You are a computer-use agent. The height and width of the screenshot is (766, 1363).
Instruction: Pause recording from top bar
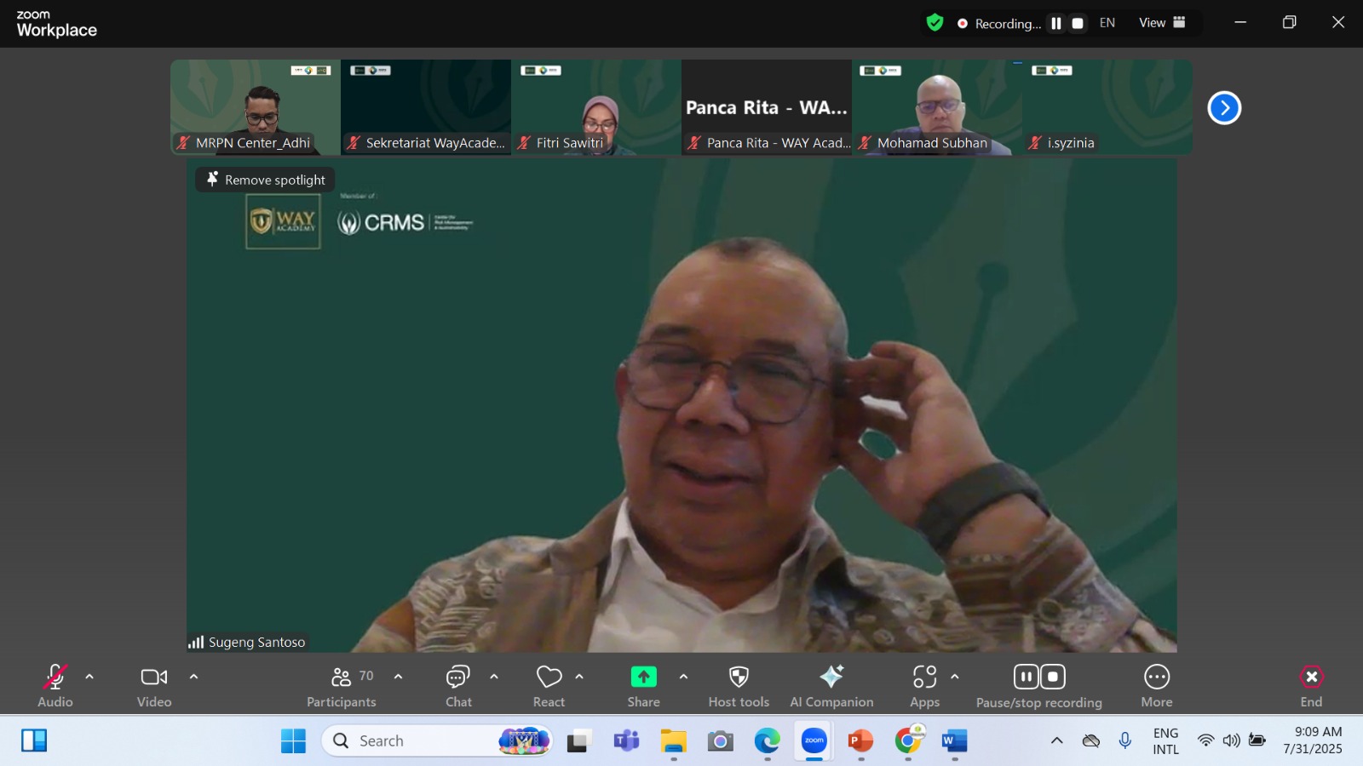1056,24
